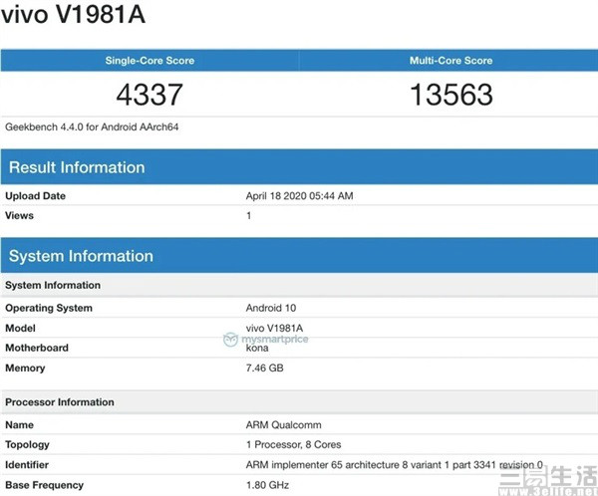Click the Base Frequency label
The height and width of the screenshot is (496, 598).
coord(45,485)
